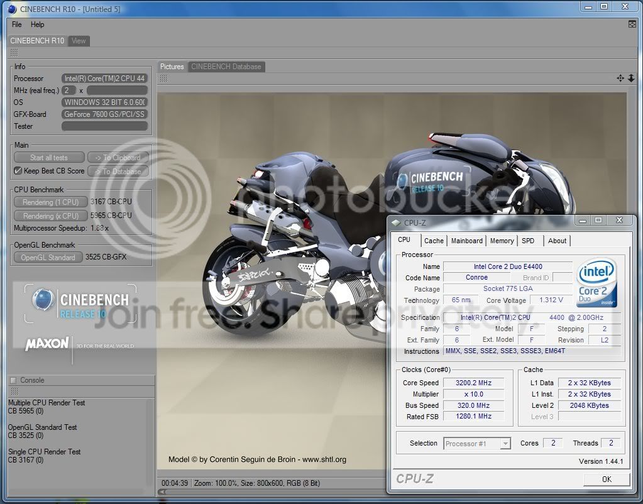Click the Single CPU Render Test console line

pyautogui.click(x=44, y=452)
